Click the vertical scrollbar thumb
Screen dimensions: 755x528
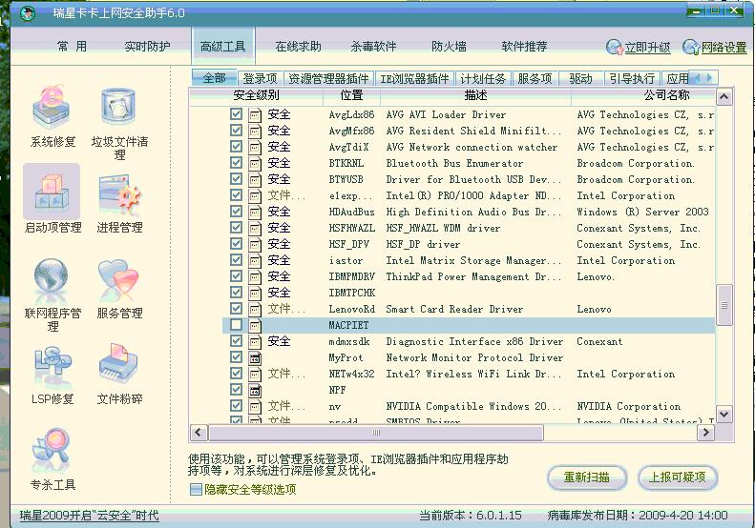[x=724, y=305]
